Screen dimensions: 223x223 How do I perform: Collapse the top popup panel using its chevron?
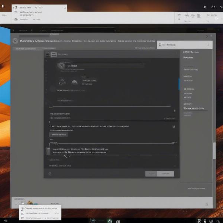[65, 8]
